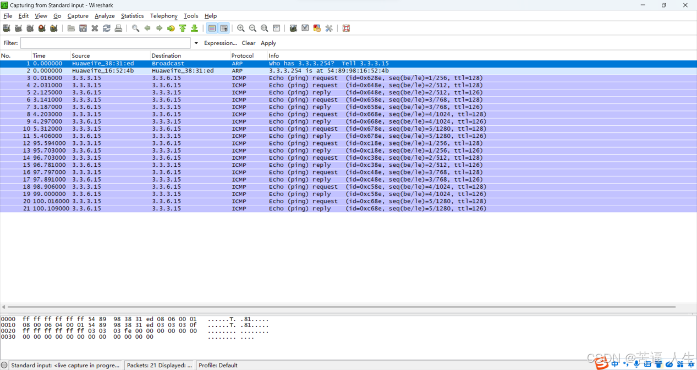This screenshot has height=370, width=697.
Task: Focus the Filter text field
Action: point(106,43)
